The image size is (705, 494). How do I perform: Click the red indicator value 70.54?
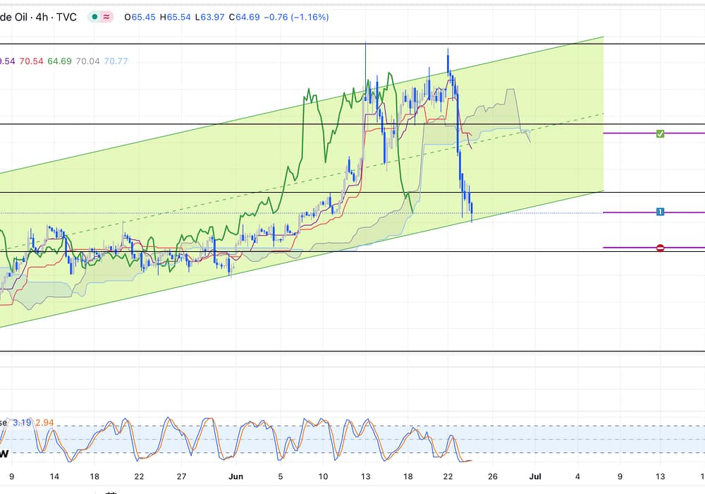point(31,61)
